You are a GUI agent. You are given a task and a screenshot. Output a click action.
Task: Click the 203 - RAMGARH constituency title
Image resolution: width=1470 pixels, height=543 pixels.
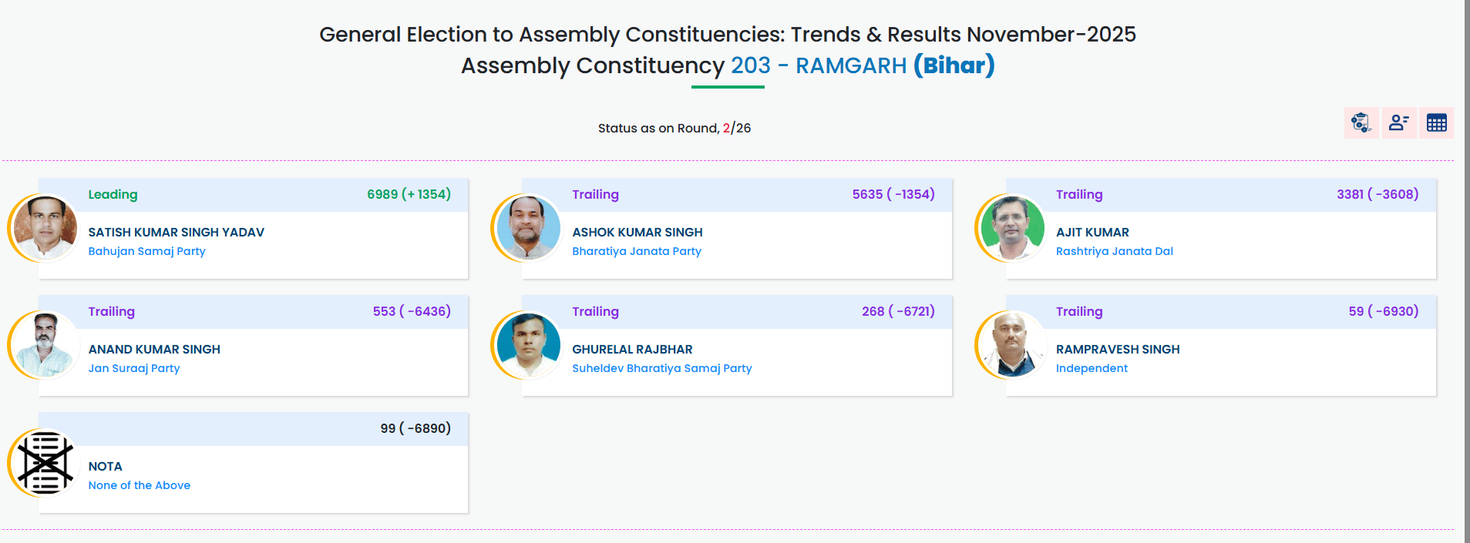point(818,66)
